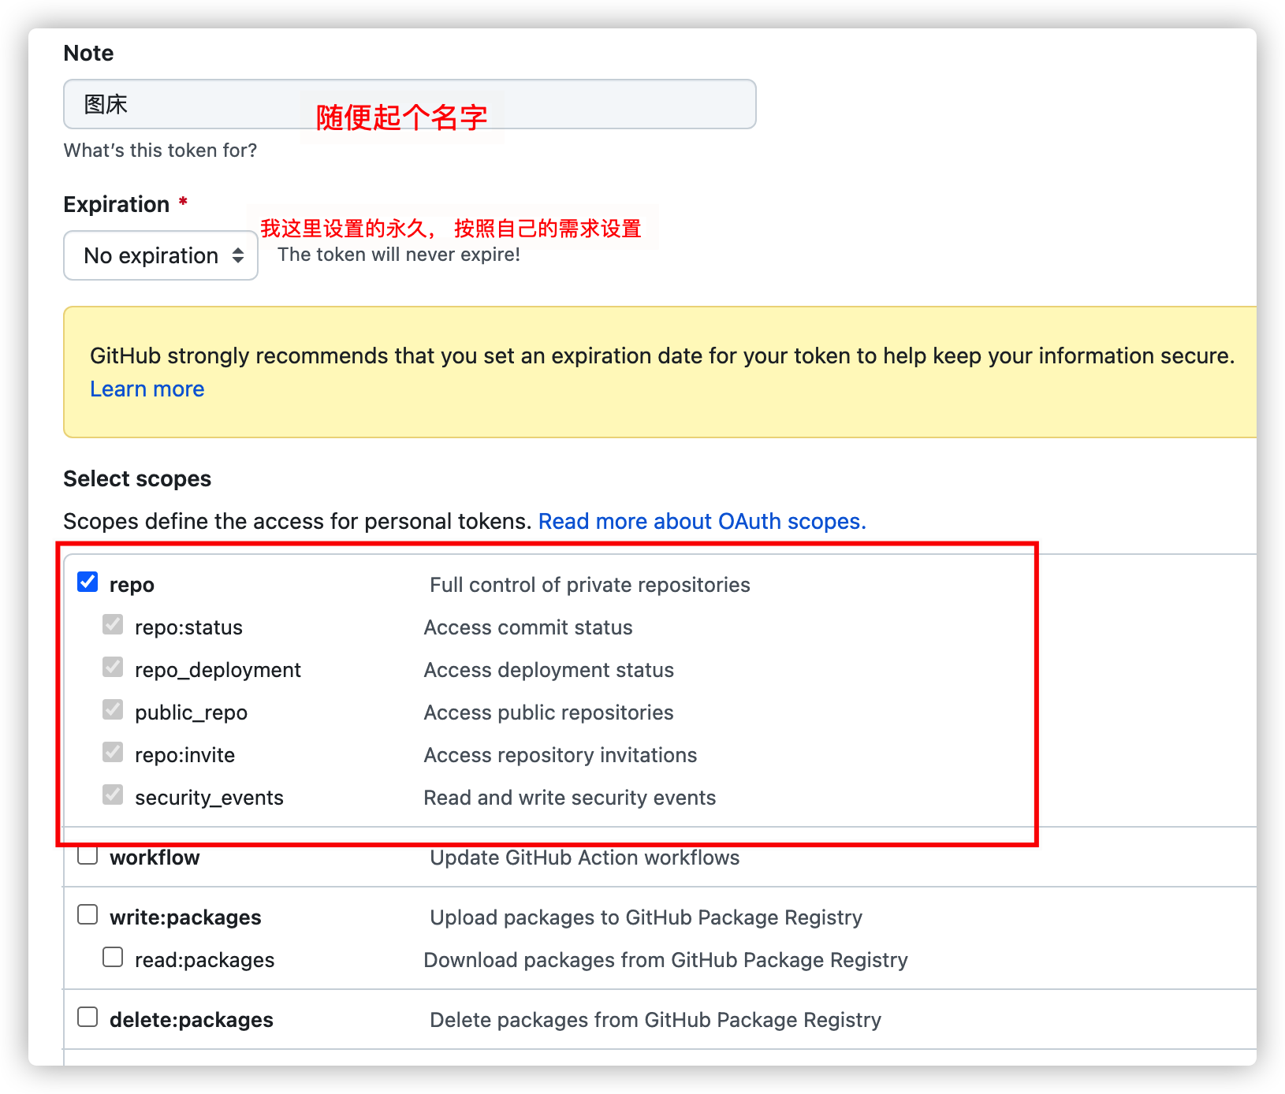Click the security_events label
Viewport: 1285px width, 1094px height.
point(209,798)
